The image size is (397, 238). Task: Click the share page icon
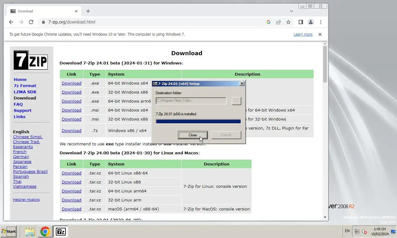click(x=279, y=22)
